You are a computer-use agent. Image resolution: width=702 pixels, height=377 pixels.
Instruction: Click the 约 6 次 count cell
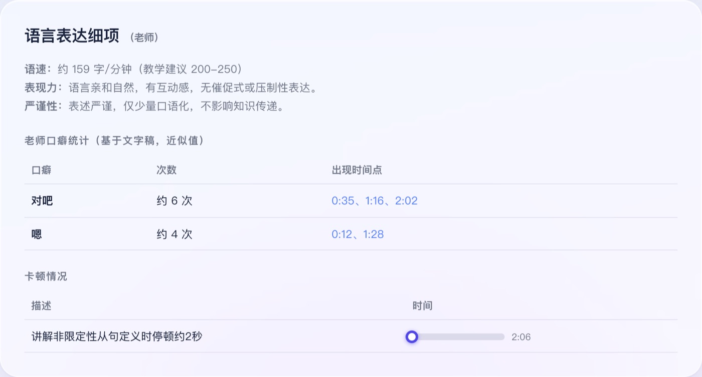pyautogui.click(x=174, y=201)
